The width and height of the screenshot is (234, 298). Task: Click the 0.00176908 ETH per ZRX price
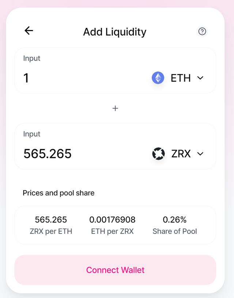pos(112,220)
